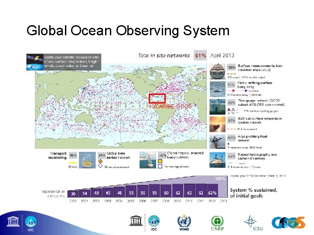Click the repeat hydrography research ship photo

pos(218,160)
